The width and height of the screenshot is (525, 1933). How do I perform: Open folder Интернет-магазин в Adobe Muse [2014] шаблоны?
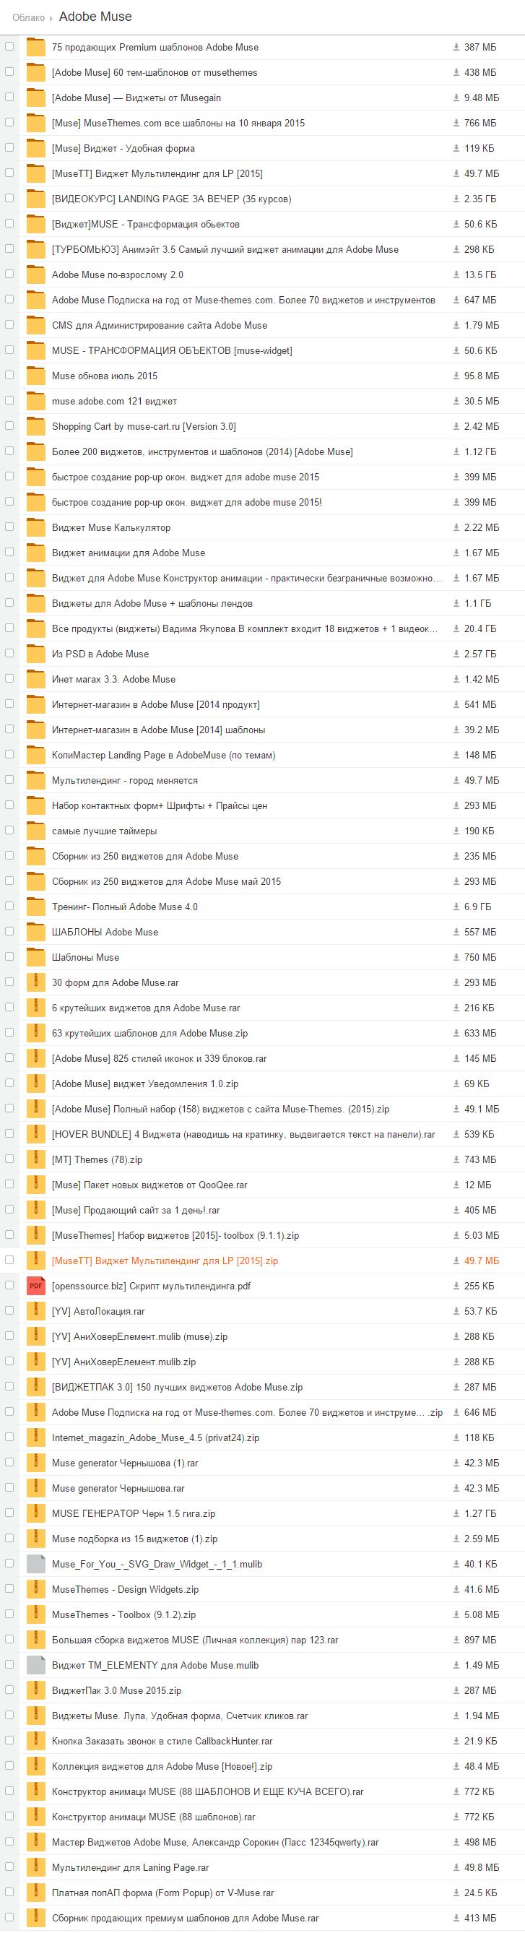[x=158, y=730]
